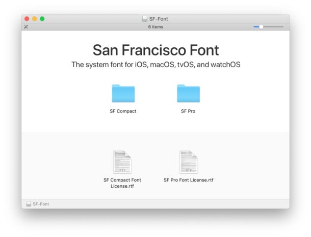Click the "San Francisco Font" heading
Screen dimensions: 311x237
point(155,50)
